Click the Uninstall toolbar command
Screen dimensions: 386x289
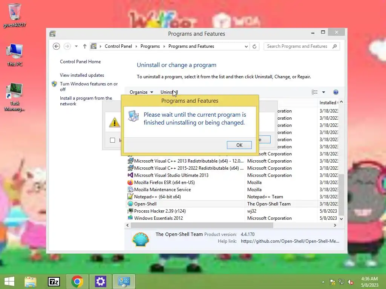pyautogui.click(x=169, y=92)
